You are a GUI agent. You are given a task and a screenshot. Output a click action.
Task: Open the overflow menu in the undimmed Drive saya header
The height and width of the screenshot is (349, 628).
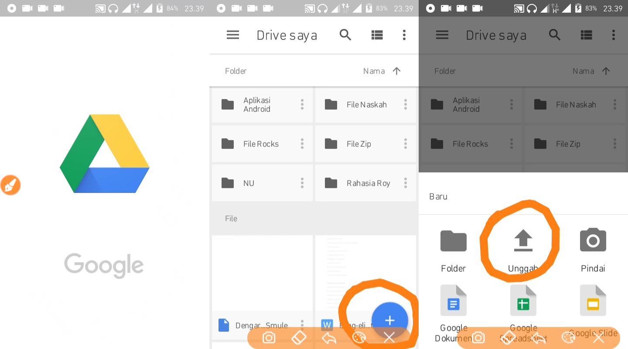coord(404,35)
